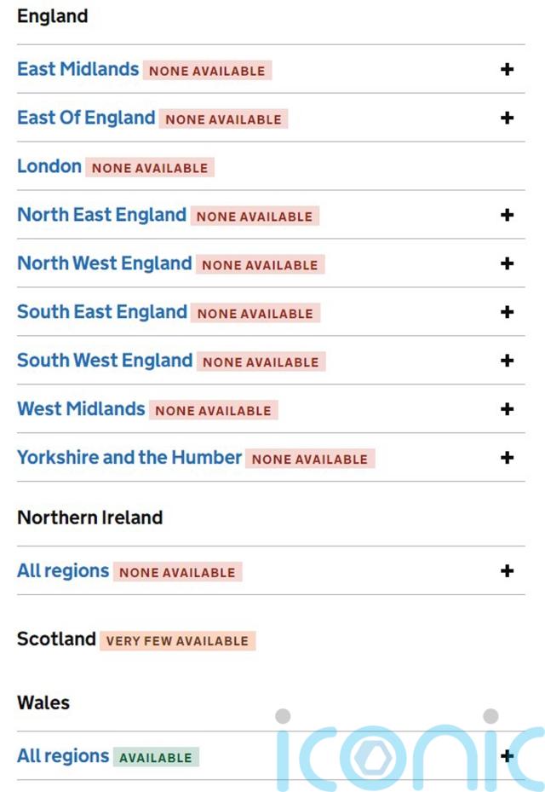This screenshot has height=792, width=545.
Task: Expand South East England plus icon
Action: (x=508, y=312)
